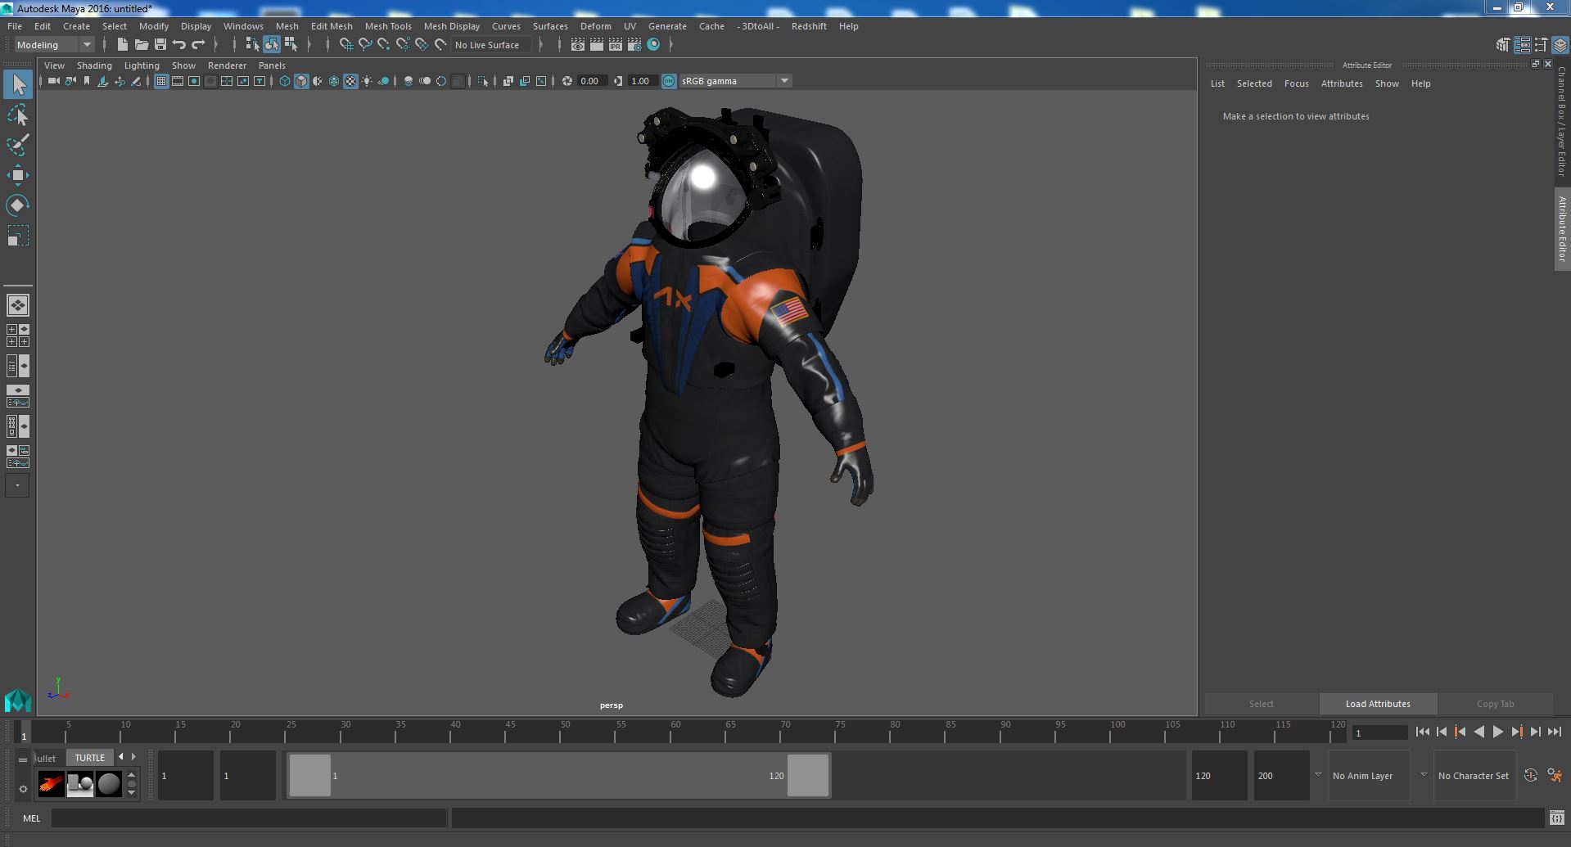Open the Redshift menu
Viewport: 1571px width, 847px height.
(x=809, y=26)
